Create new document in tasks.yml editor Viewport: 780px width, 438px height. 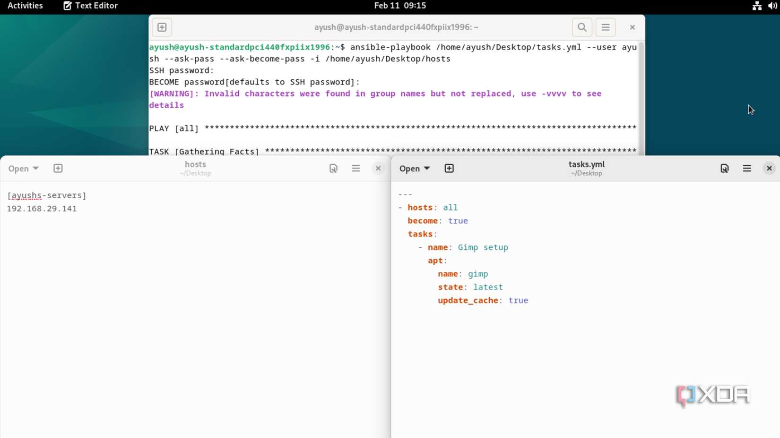[449, 168]
